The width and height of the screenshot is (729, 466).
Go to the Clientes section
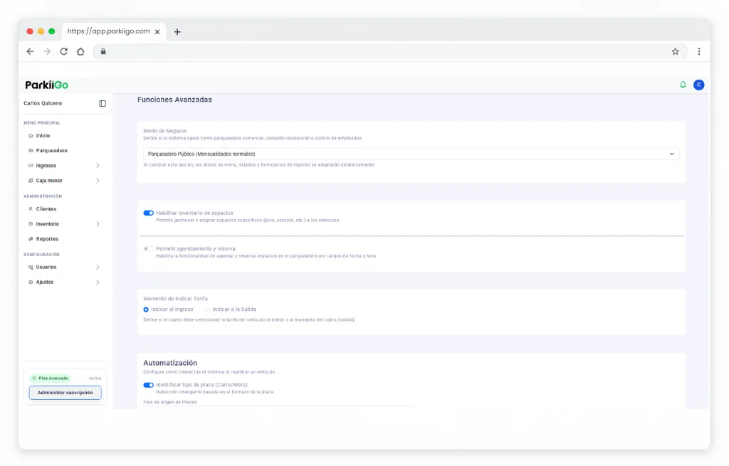[46, 209]
